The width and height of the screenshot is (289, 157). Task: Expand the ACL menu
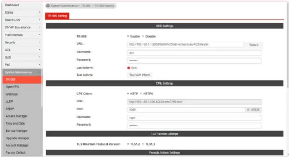22,50
